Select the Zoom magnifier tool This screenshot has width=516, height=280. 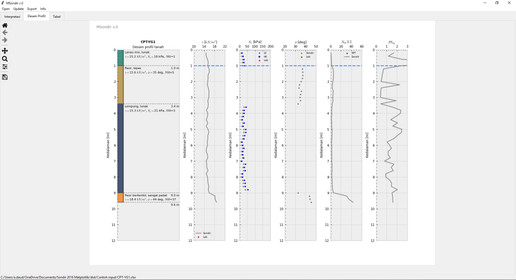5,59
